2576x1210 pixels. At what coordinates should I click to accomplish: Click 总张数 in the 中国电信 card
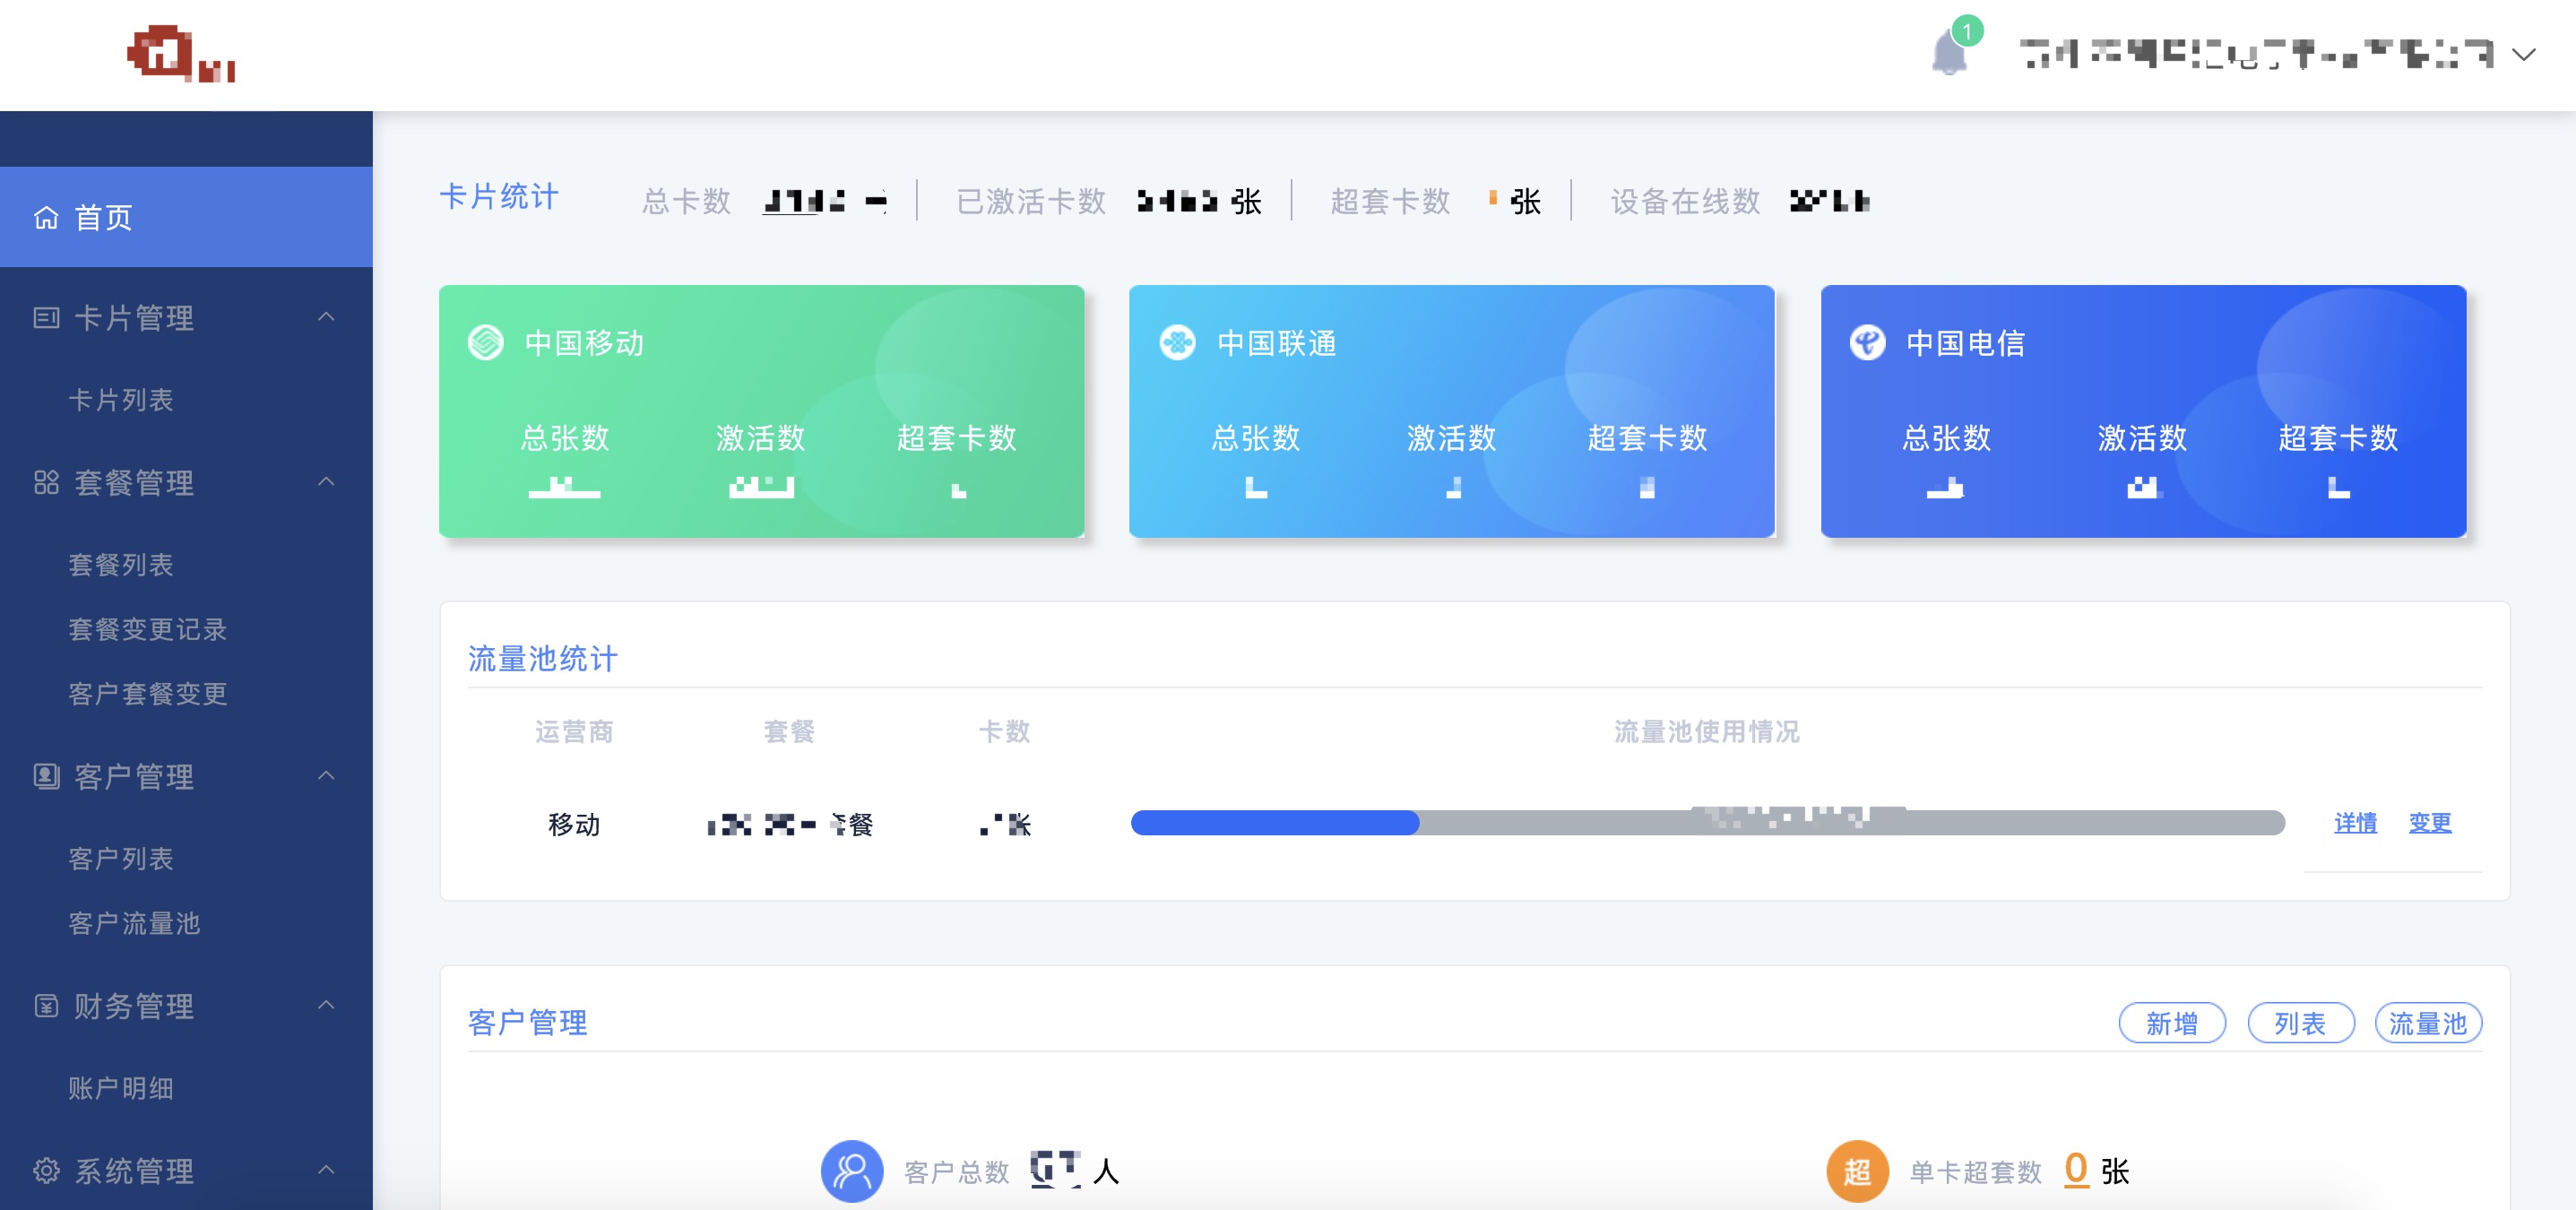[x=1947, y=438]
